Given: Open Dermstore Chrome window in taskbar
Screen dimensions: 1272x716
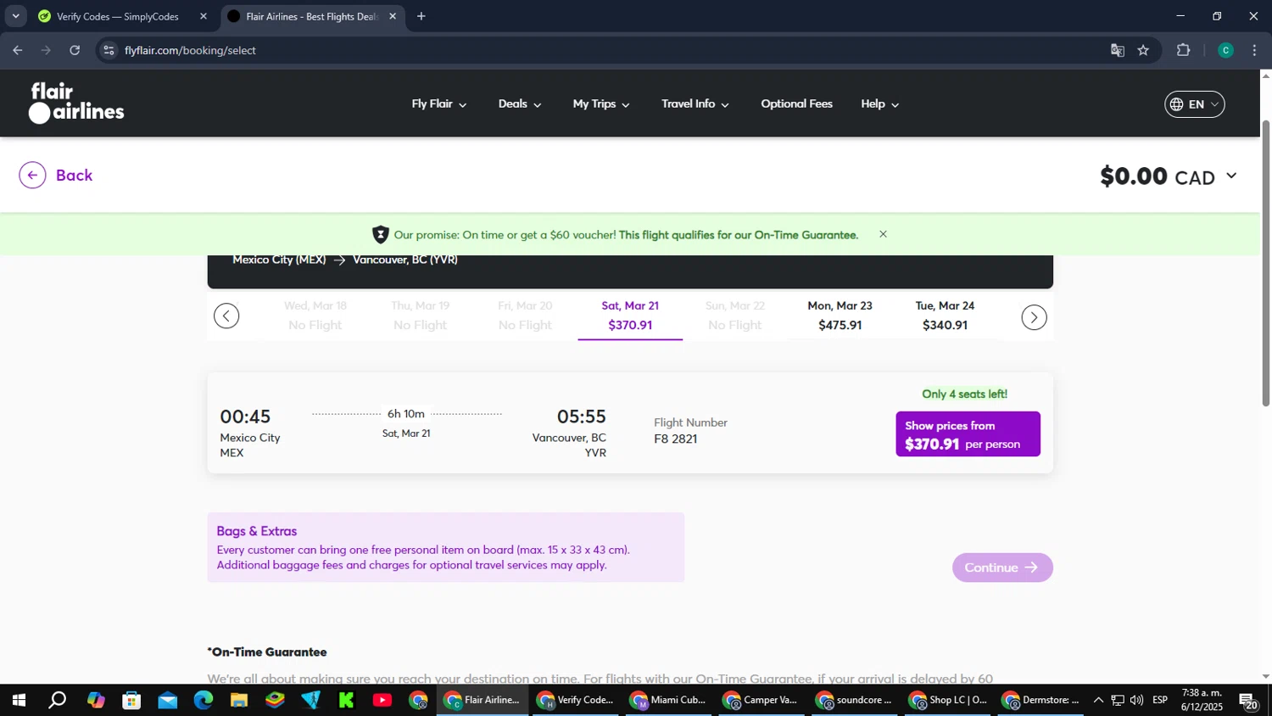Looking at the screenshot, I should pyautogui.click(x=1041, y=701).
